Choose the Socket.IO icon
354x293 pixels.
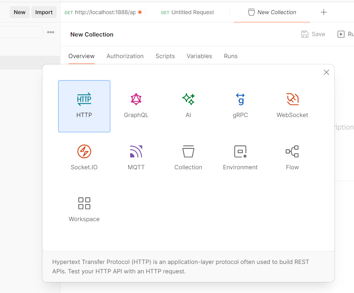click(84, 156)
